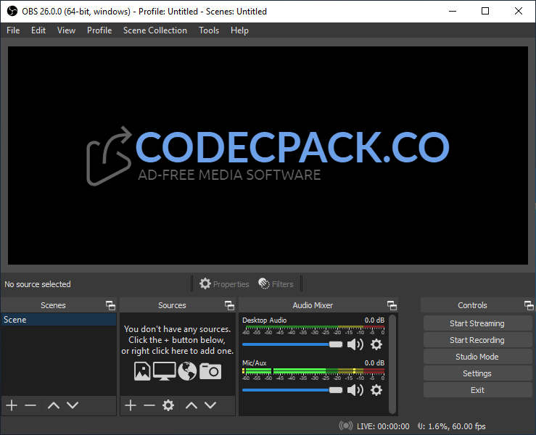The height and width of the screenshot is (435, 536).
Task: Open the Profile menu
Action: coord(99,30)
